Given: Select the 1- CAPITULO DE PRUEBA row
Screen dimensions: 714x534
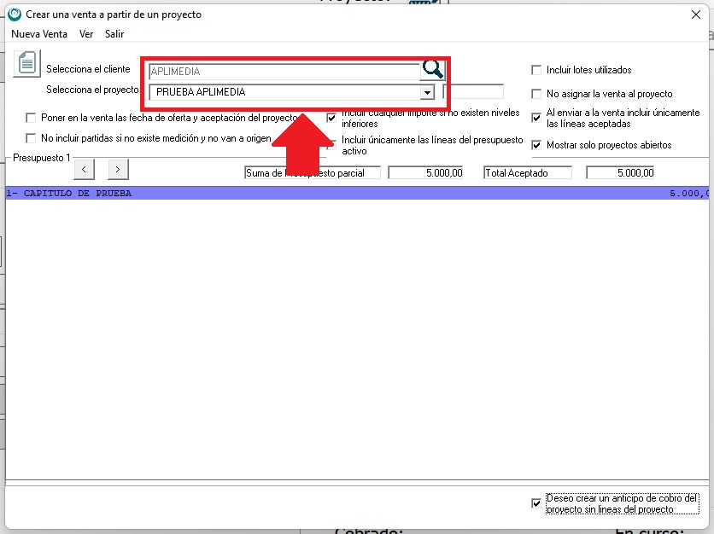Looking at the screenshot, I should pos(342,194).
